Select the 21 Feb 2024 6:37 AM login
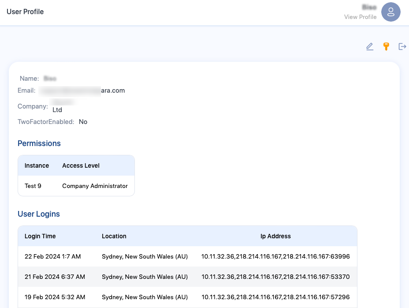This screenshot has width=409, height=308. [x=55, y=277]
